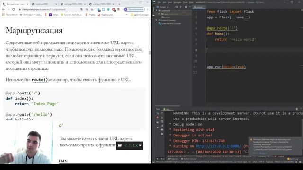Select the Python file in project tree
This screenshot has width=303, height=170.
(166, 17)
